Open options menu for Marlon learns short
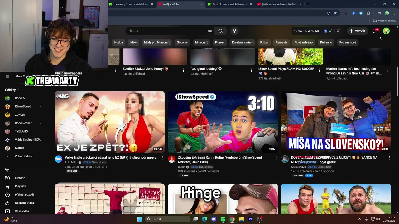 pyautogui.click(x=387, y=70)
